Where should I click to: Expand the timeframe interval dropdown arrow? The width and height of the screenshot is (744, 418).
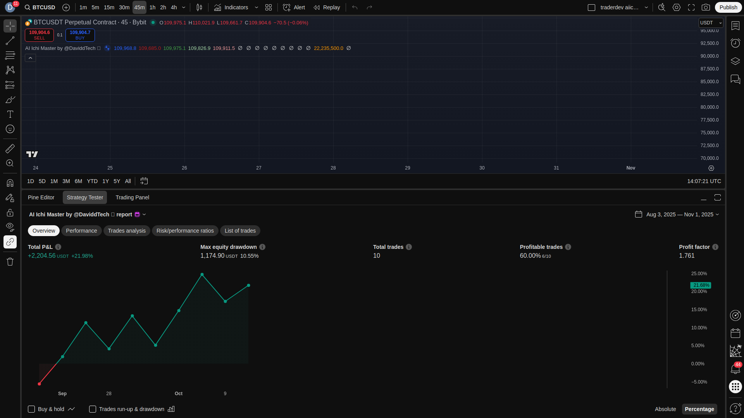point(184,7)
